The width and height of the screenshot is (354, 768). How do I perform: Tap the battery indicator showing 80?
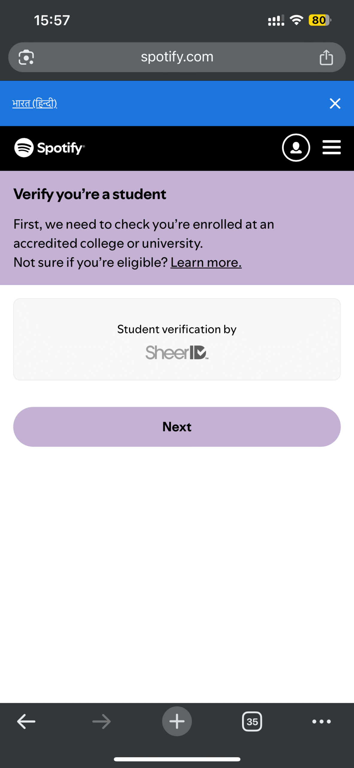(x=319, y=20)
